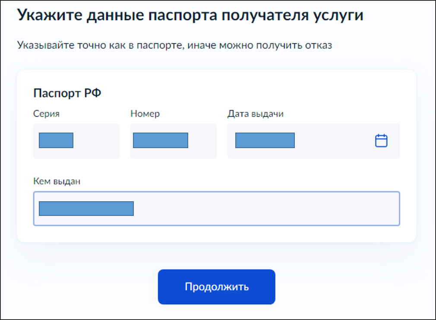Click the Номер field label
The width and height of the screenshot is (436, 320).
point(145,114)
